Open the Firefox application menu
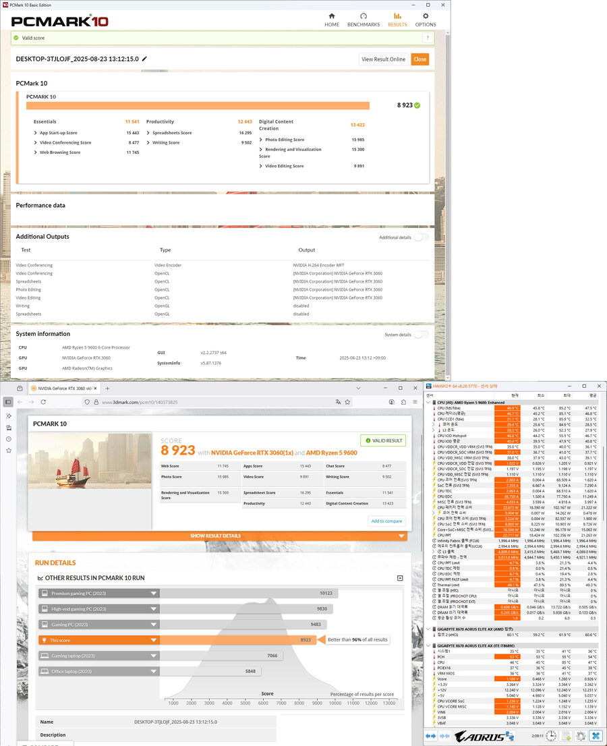 pos(415,401)
